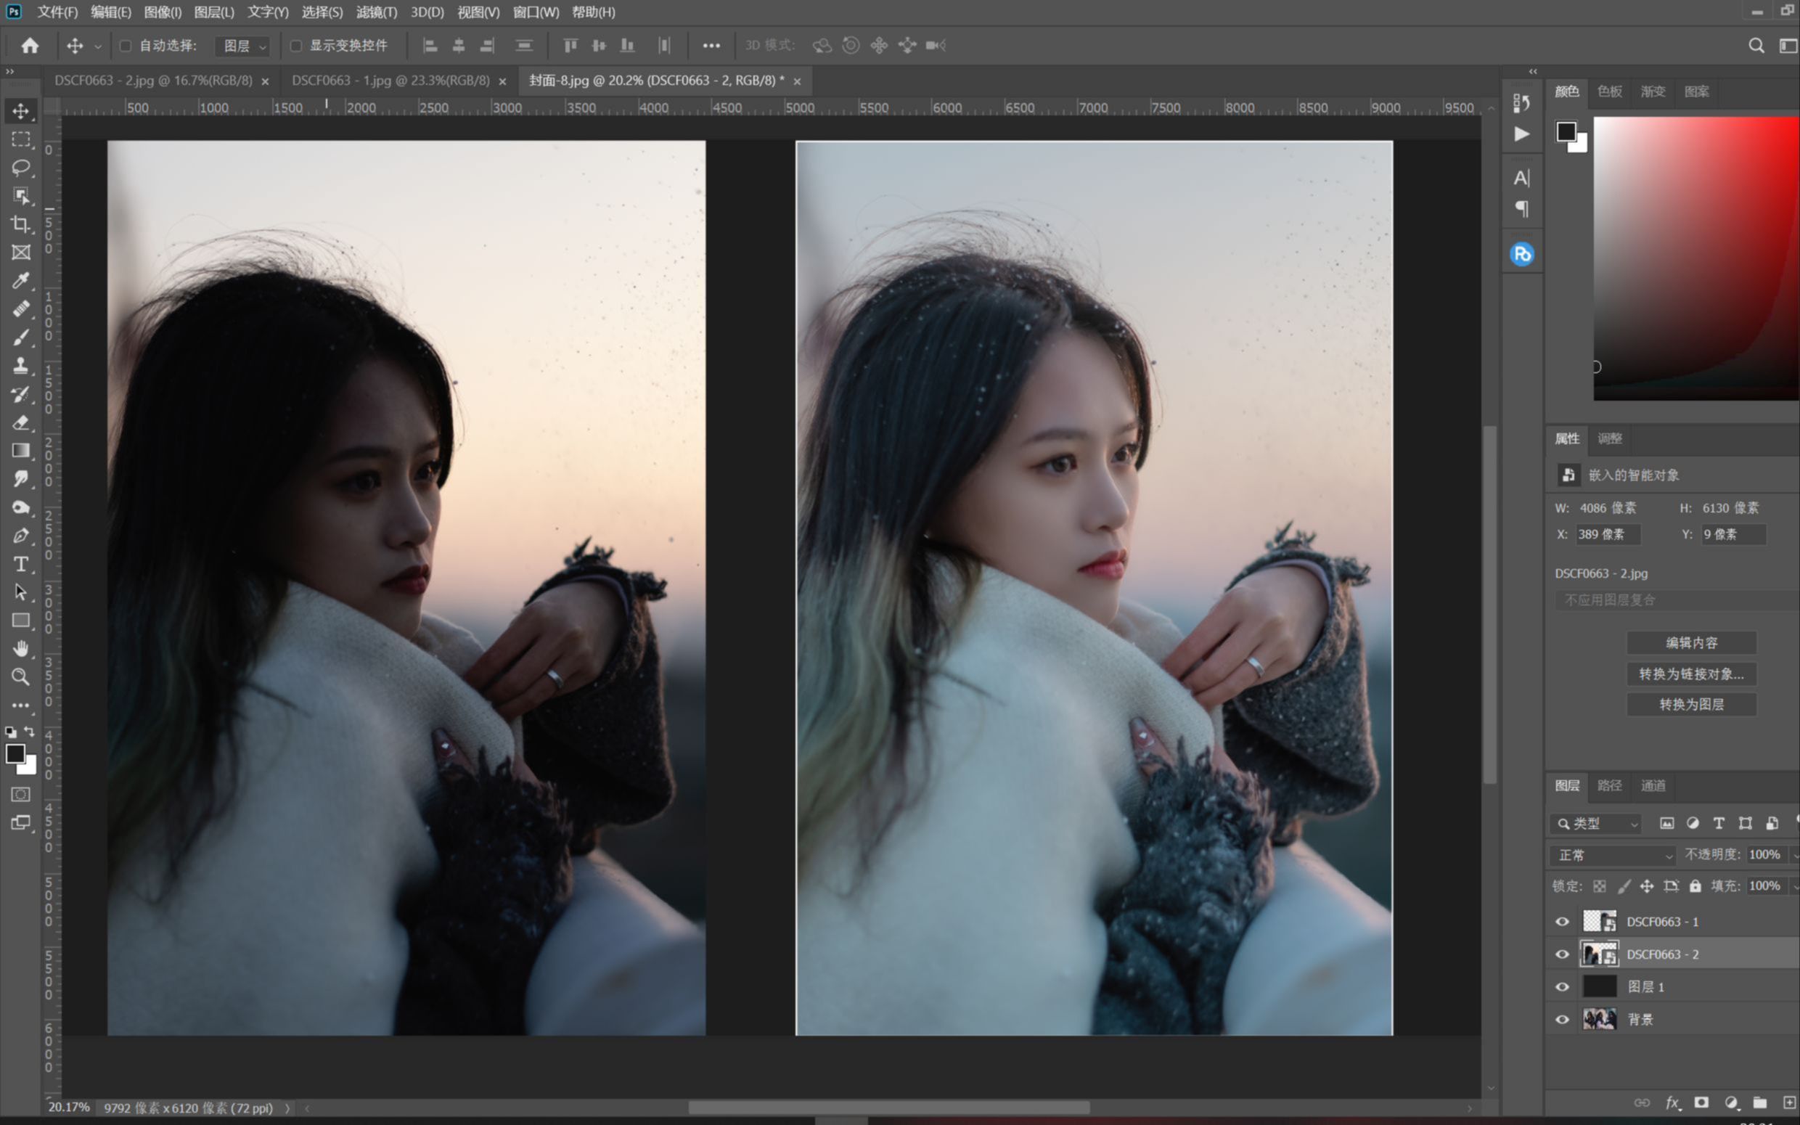Hide the DSCF0663 - 2 layer
This screenshot has height=1125, width=1800.
click(x=1562, y=954)
